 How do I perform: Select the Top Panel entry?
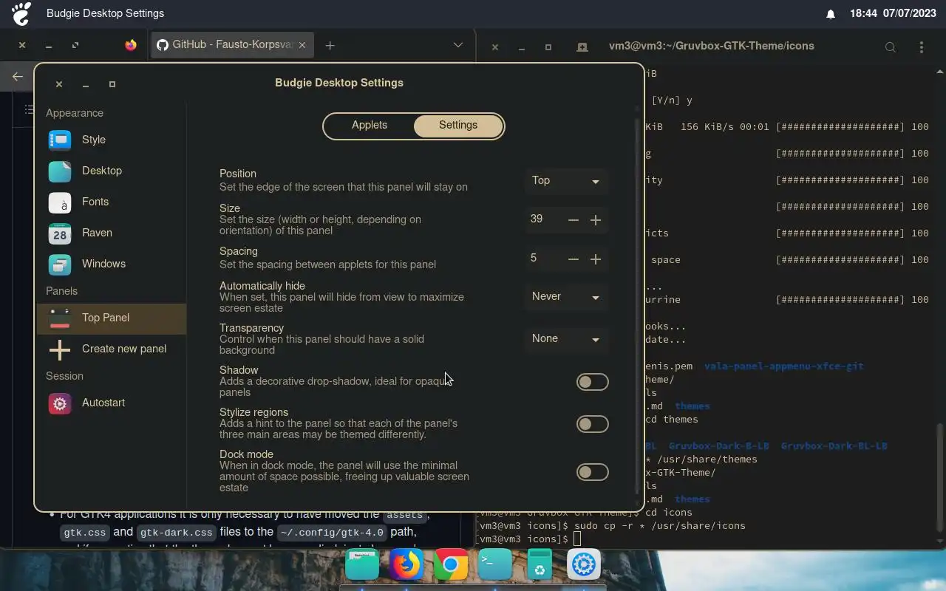[x=111, y=318]
